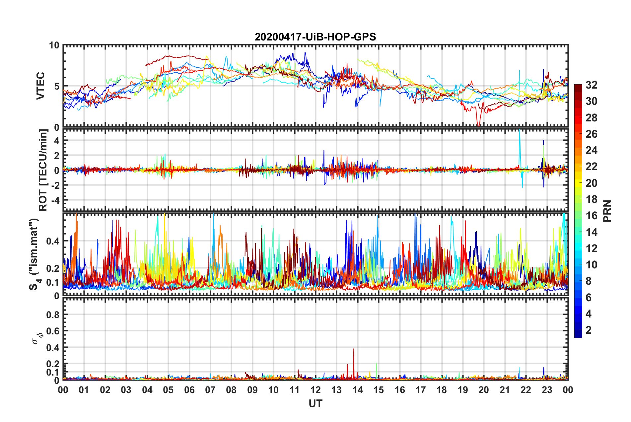Click the "0.4" tick on the σφ axis
Image resolution: width=631 pixels, height=422 pixels.
pyautogui.click(x=53, y=348)
